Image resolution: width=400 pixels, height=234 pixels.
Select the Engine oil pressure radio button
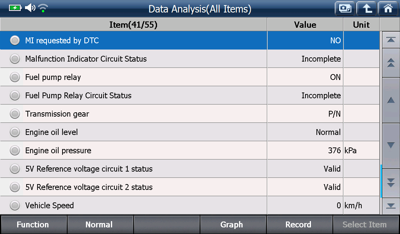(15, 151)
